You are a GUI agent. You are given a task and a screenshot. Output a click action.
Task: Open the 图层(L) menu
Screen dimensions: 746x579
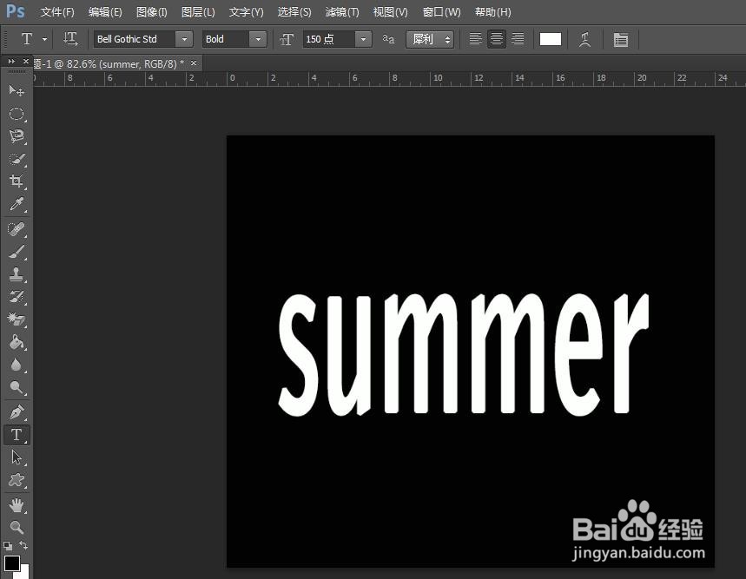click(x=198, y=12)
